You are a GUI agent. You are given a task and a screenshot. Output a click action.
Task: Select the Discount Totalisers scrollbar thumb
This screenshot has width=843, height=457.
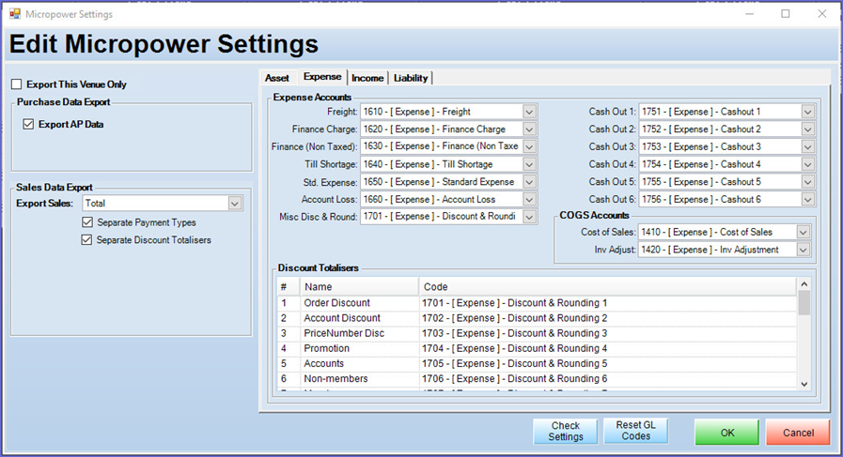pos(804,303)
